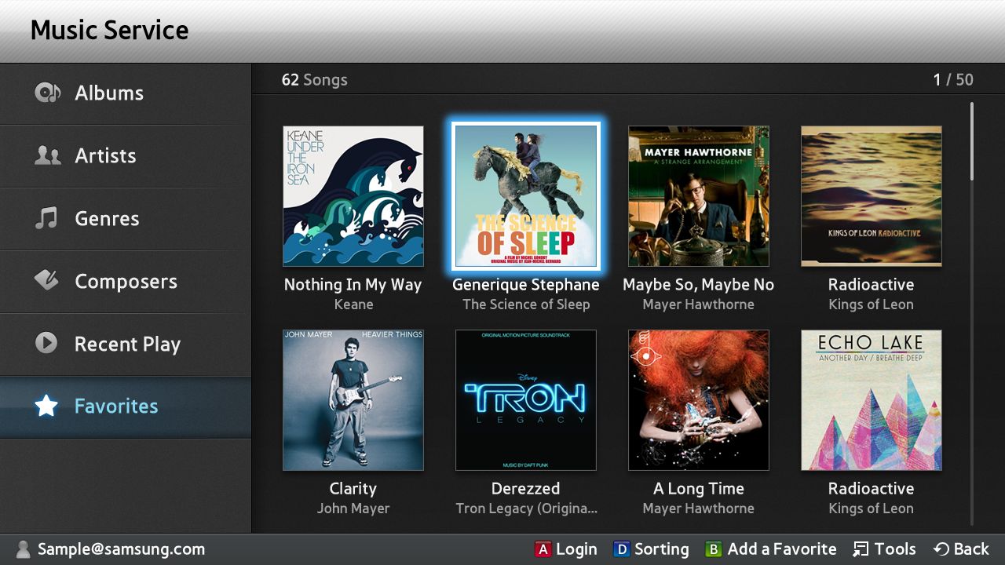This screenshot has height=565, width=1005.
Task: Click the Artists people icon
Action: pos(47,155)
